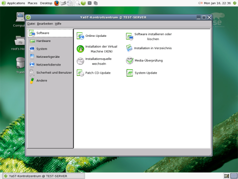Image resolution: width=238 pixels, height=179 pixels.
Task: Open the window menu icon on the YaST title bar
Action: (x=28, y=17)
